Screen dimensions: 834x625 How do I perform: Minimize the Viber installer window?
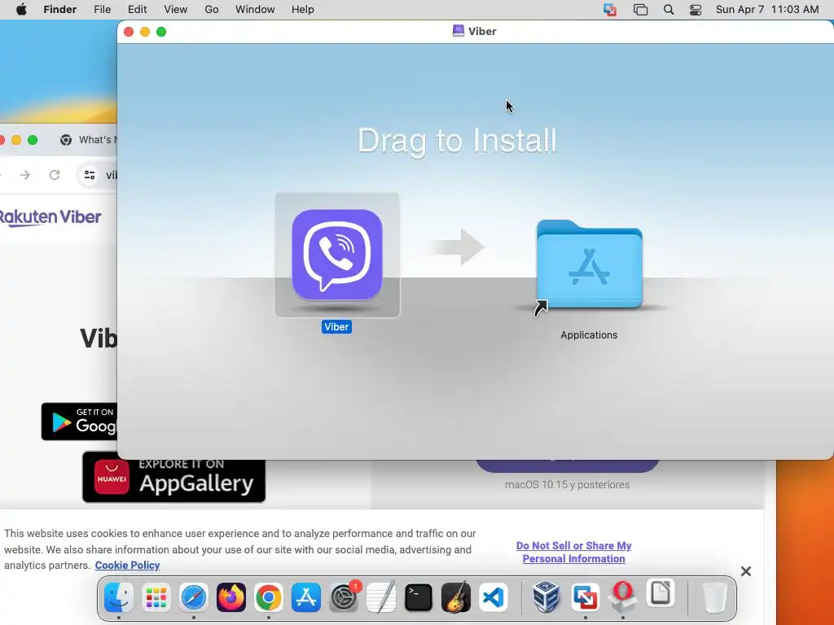(145, 32)
